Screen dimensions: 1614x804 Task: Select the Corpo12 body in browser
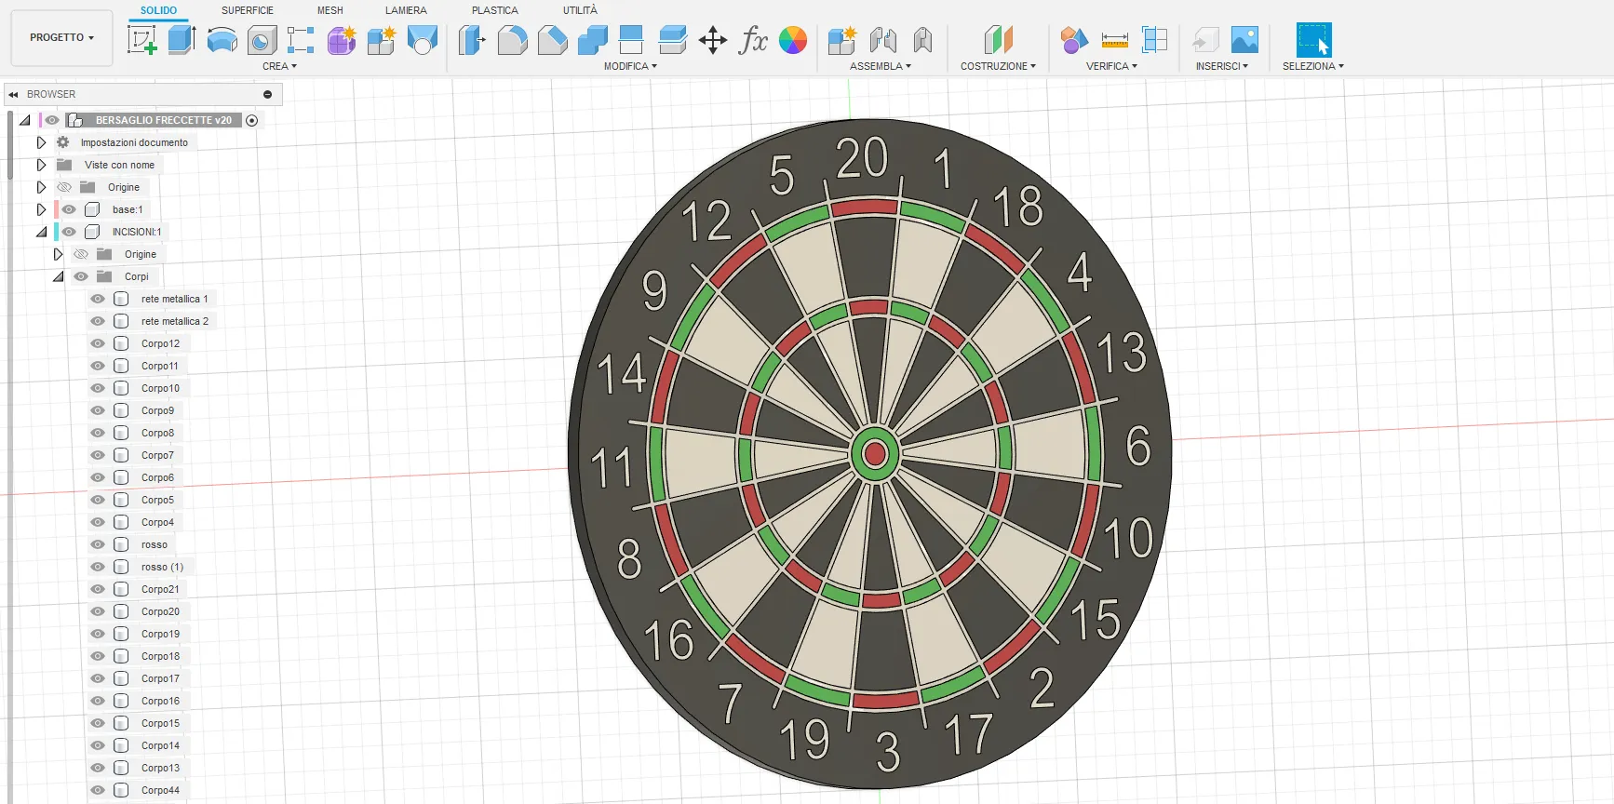[160, 343]
